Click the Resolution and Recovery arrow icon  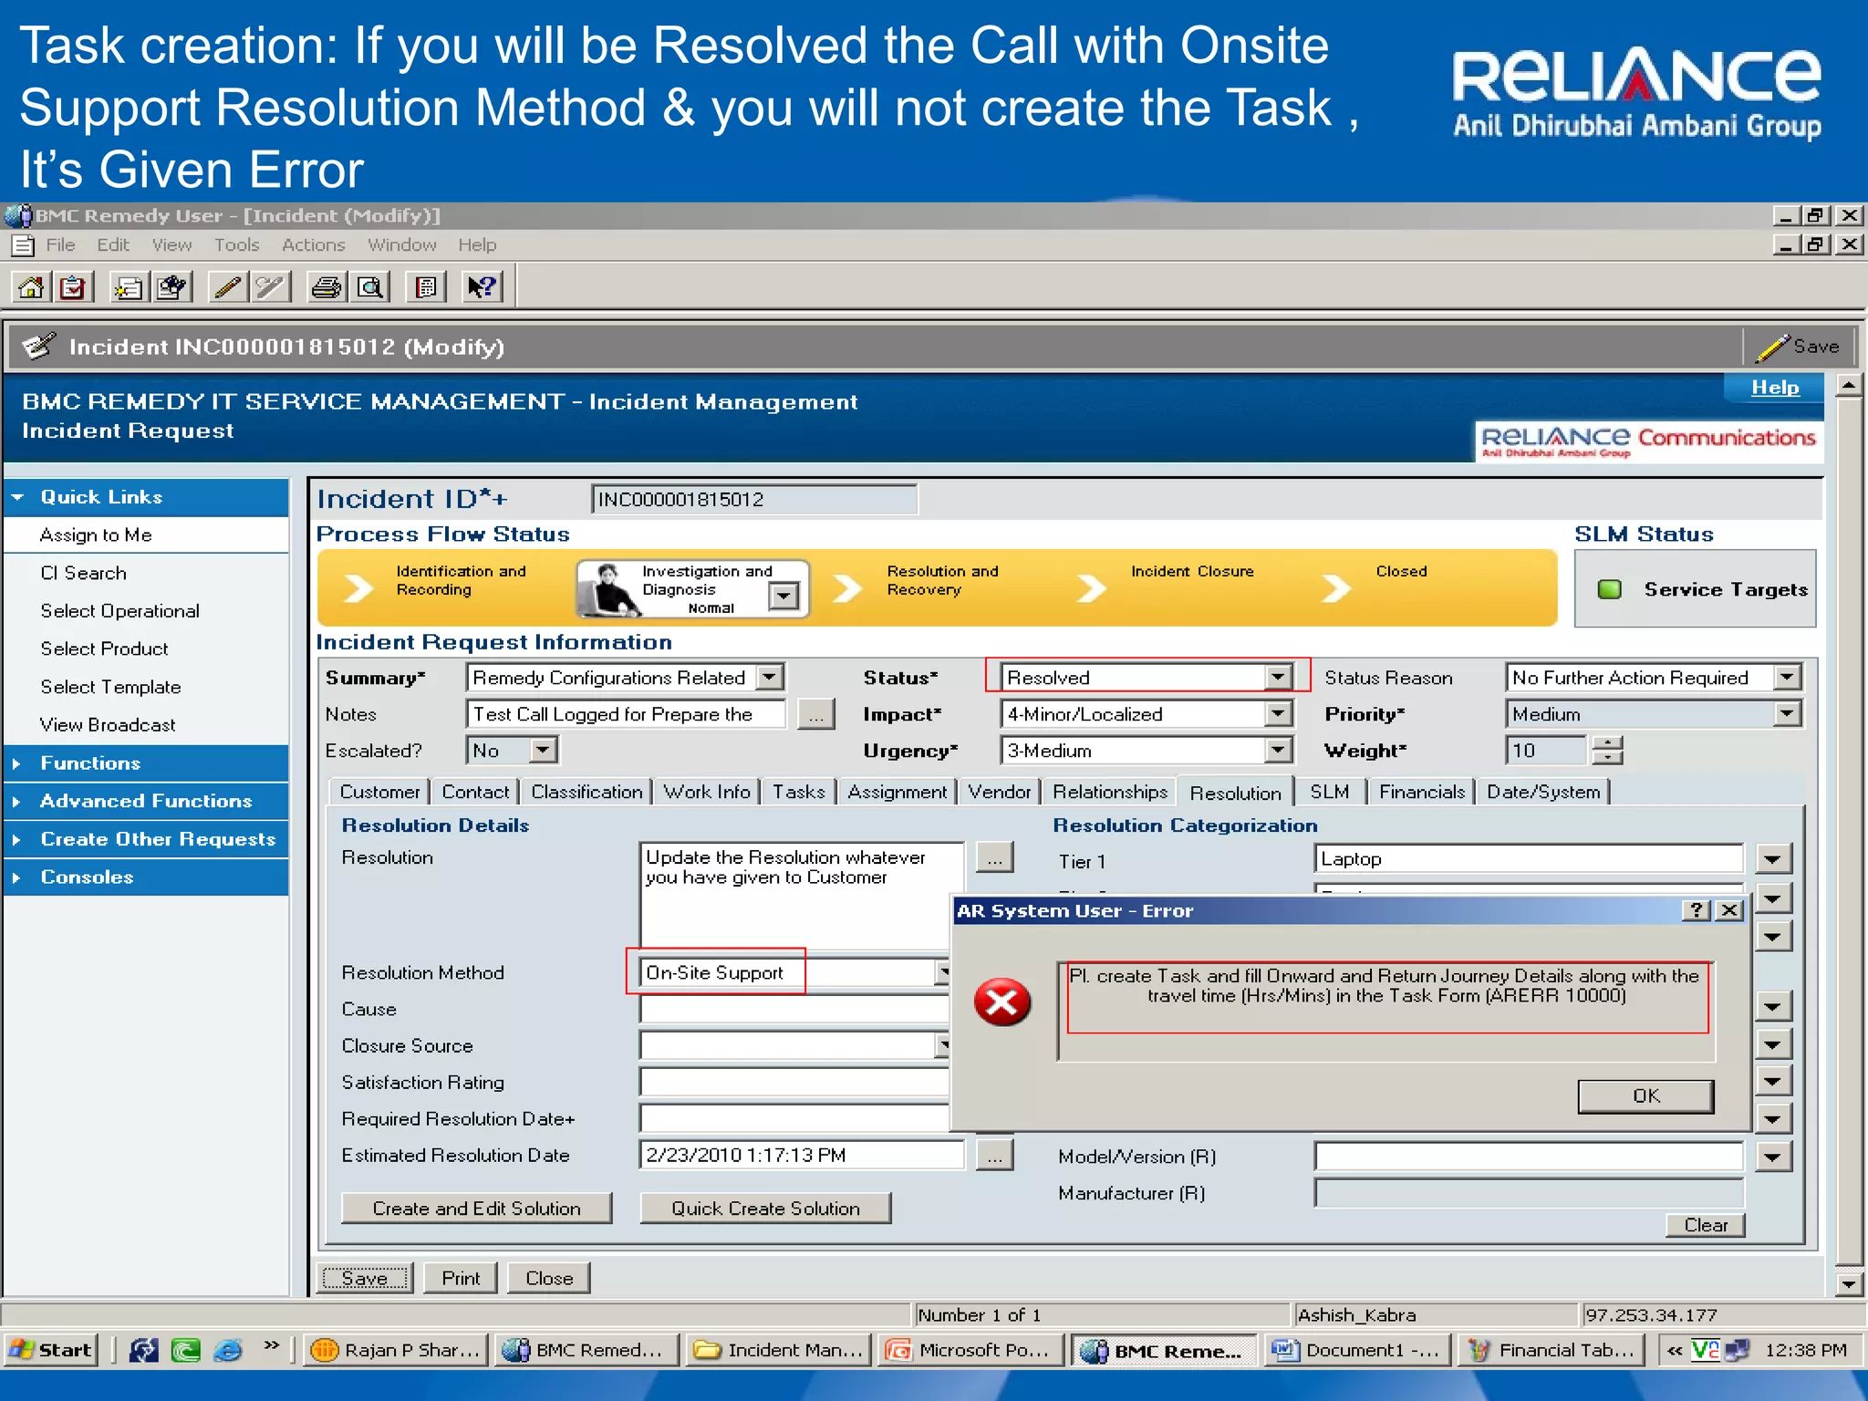pyautogui.click(x=847, y=588)
